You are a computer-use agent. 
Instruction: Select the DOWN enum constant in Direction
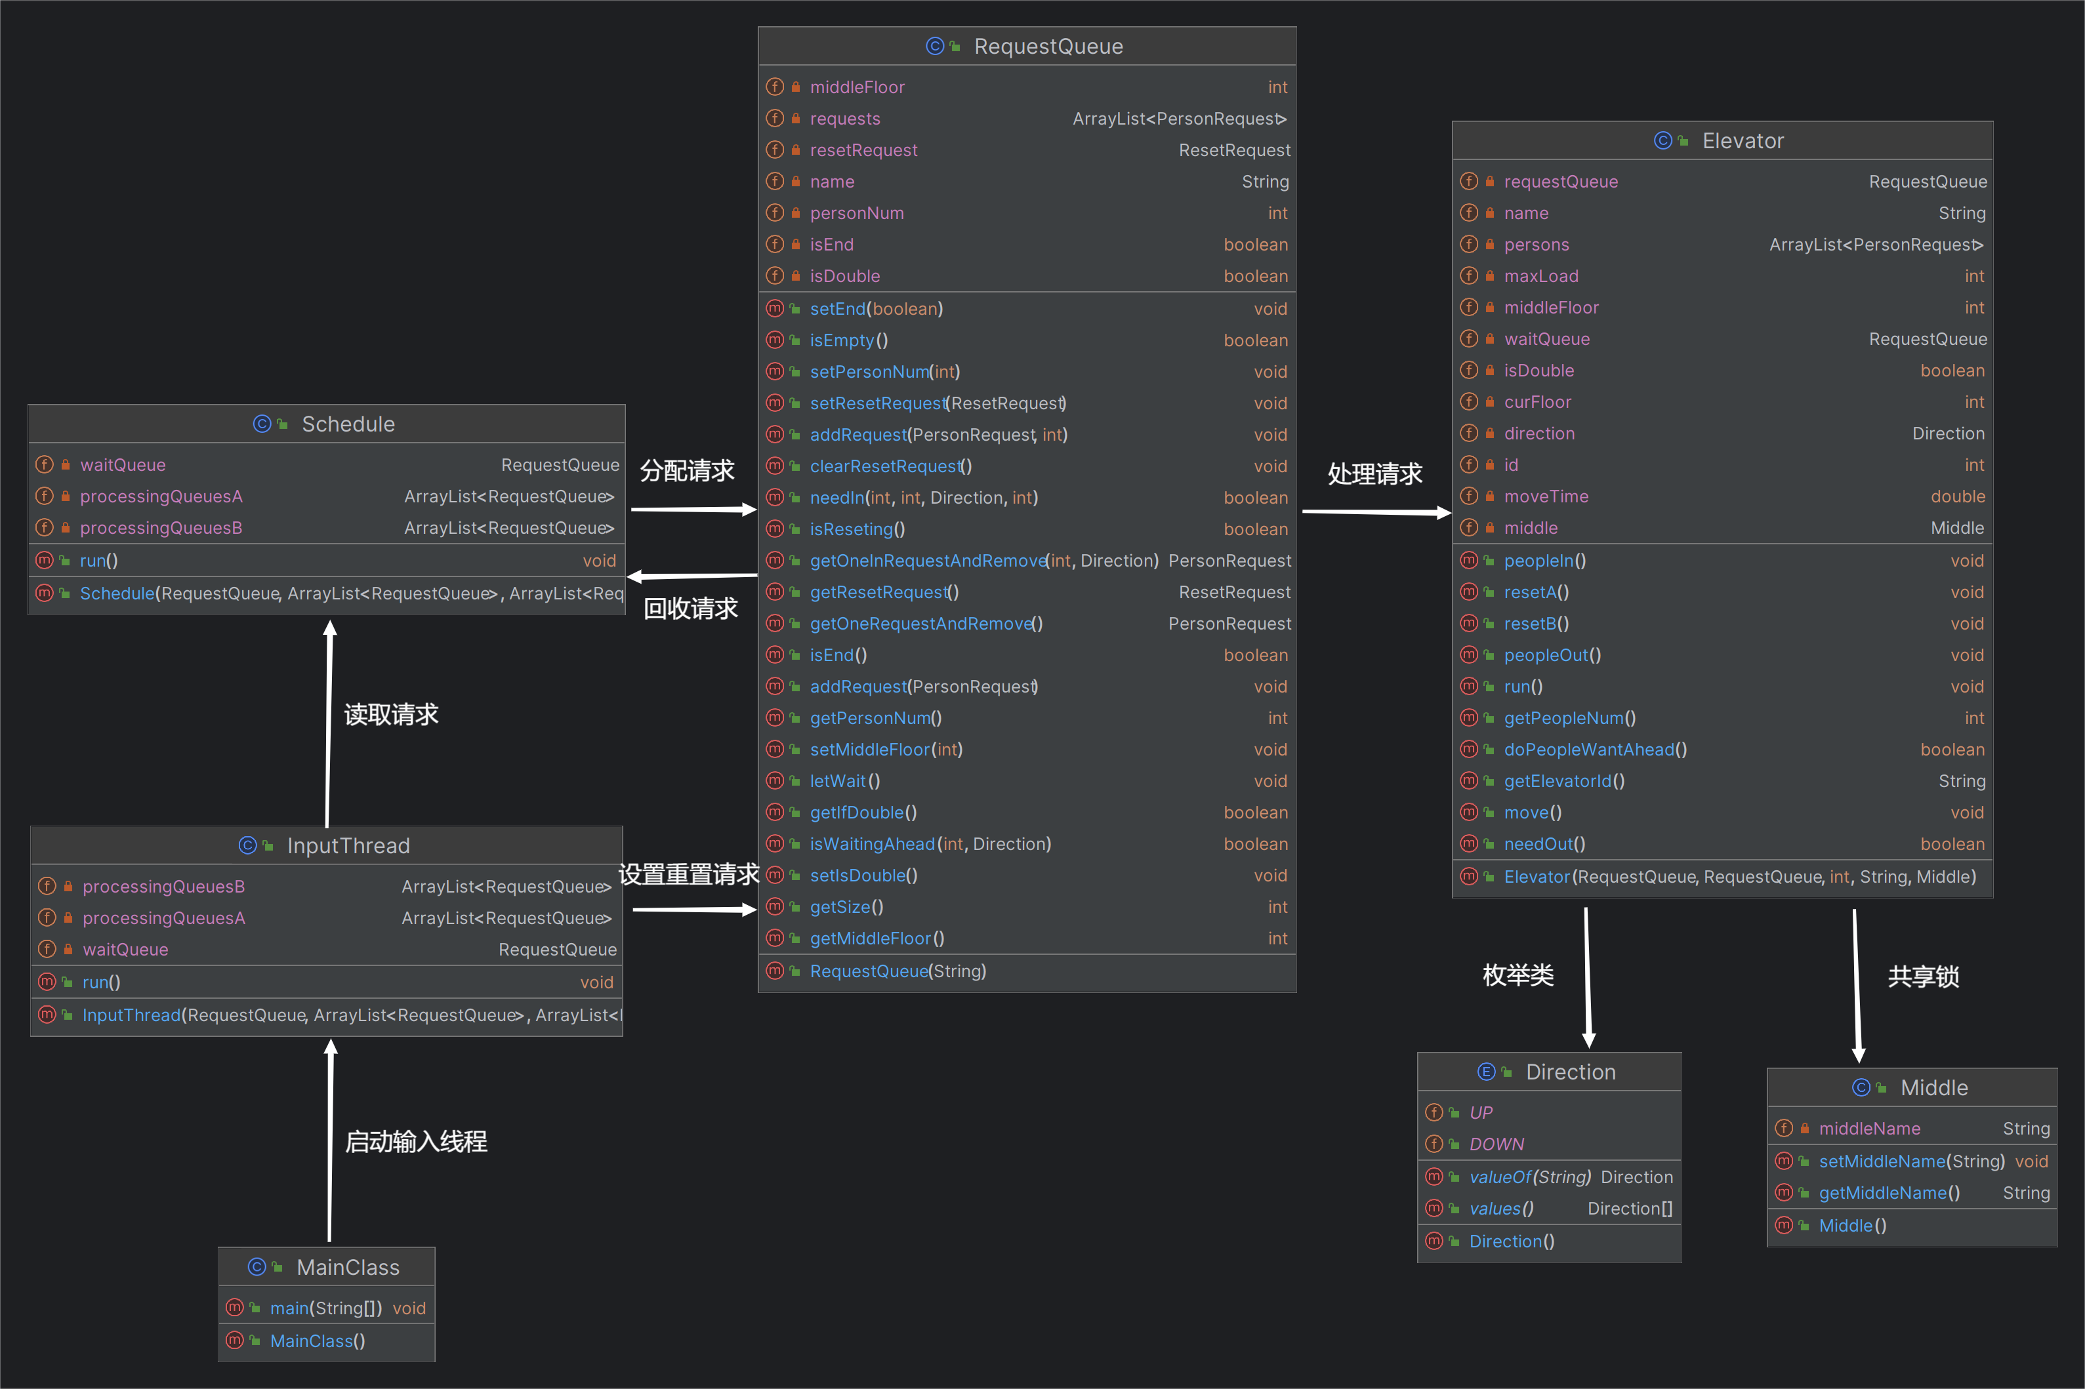pyautogui.click(x=1550, y=1144)
